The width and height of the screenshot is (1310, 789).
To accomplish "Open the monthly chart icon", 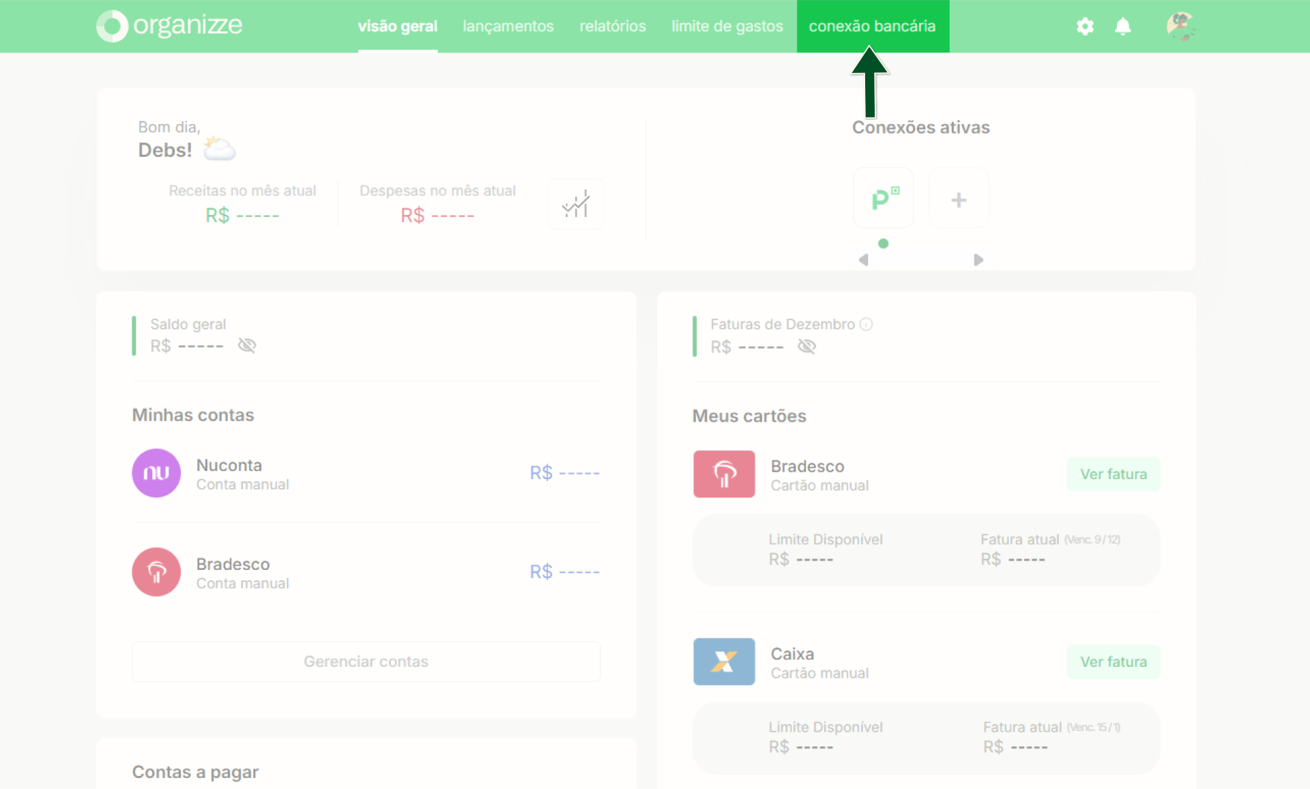I will click(576, 203).
